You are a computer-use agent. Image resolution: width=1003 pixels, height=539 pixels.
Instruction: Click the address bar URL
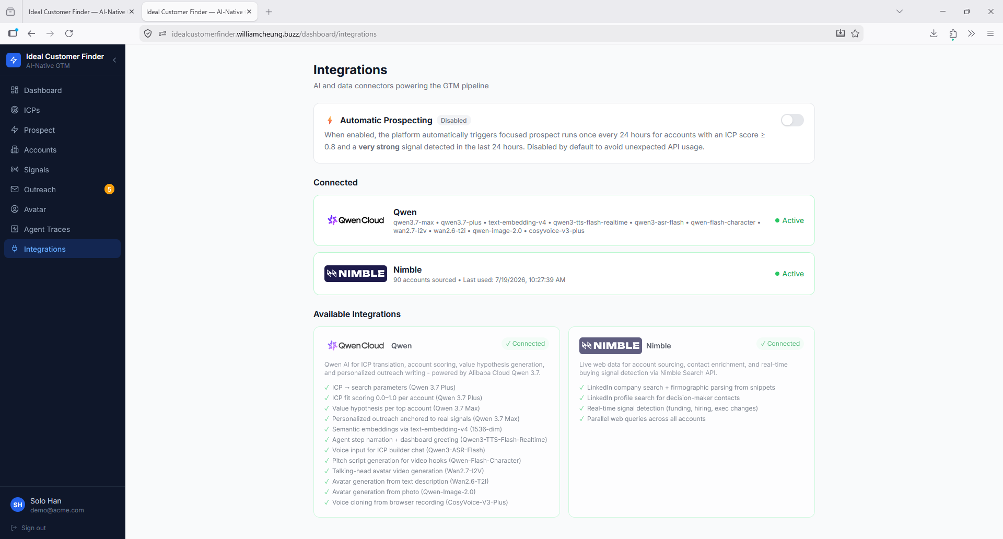click(x=274, y=34)
